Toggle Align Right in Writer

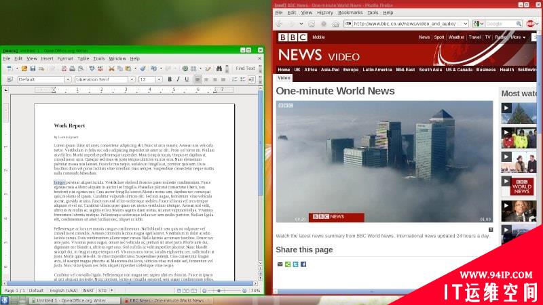tap(214, 79)
